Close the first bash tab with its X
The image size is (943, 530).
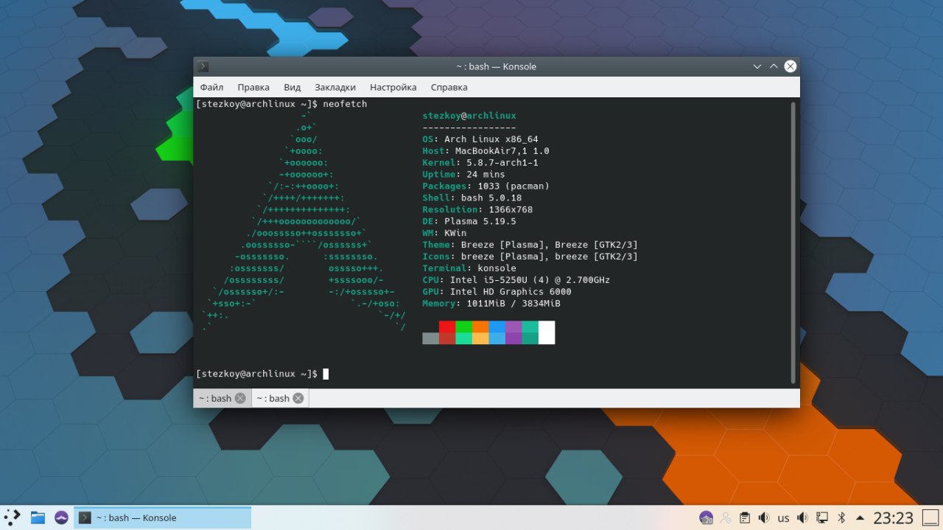[240, 398]
